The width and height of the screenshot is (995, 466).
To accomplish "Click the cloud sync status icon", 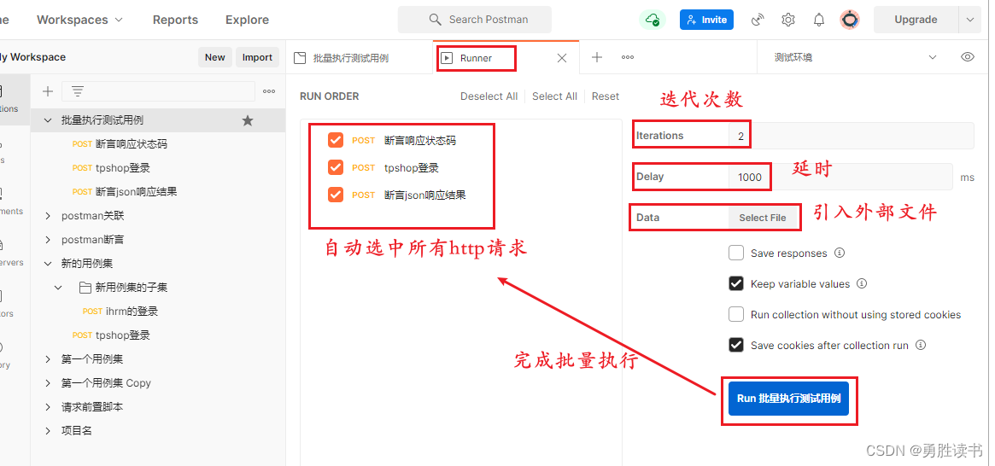I will (653, 20).
